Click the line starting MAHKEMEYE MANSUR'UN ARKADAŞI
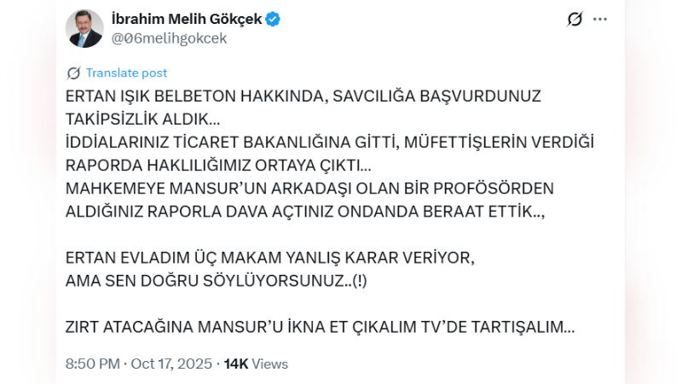Screen dimensions: 682x384 [309, 188]
